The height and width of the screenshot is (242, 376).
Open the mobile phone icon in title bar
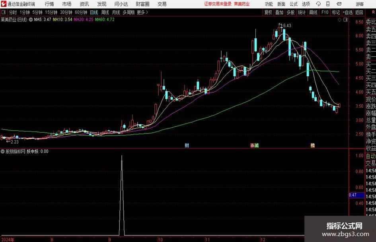click(x=328, y=4)
